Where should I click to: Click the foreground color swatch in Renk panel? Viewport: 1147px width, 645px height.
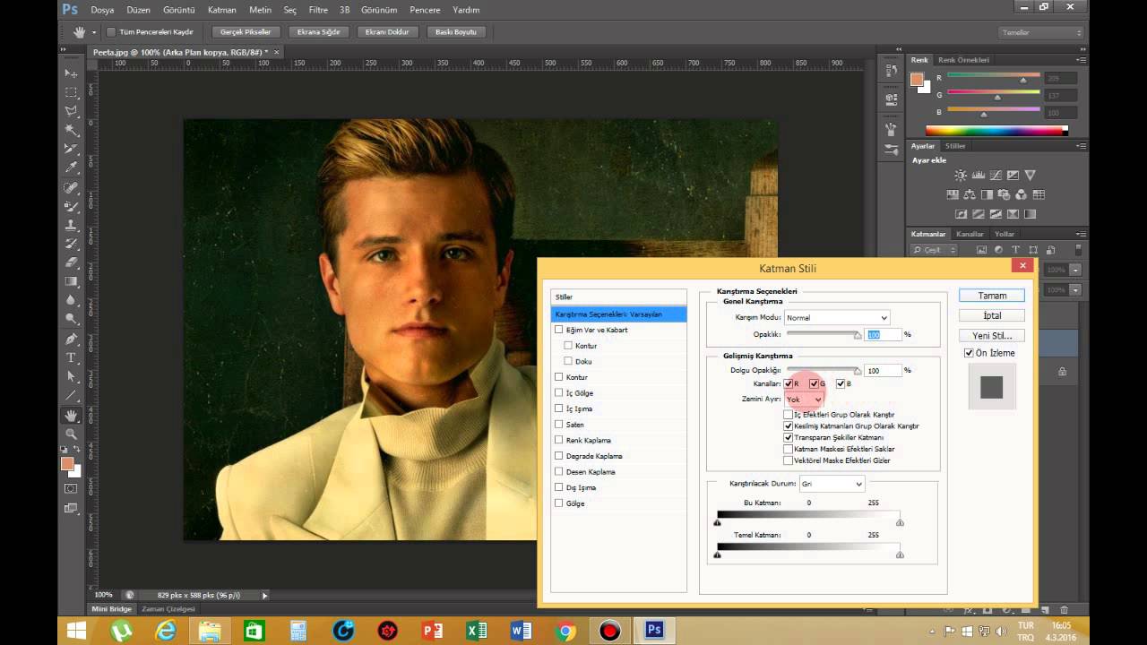pos(917,80)
